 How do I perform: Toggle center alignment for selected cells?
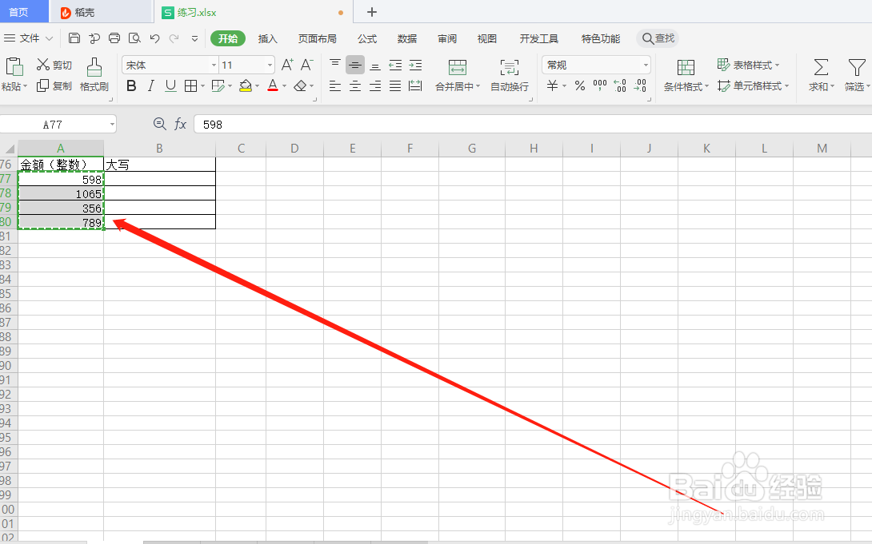tap(354, 85)
